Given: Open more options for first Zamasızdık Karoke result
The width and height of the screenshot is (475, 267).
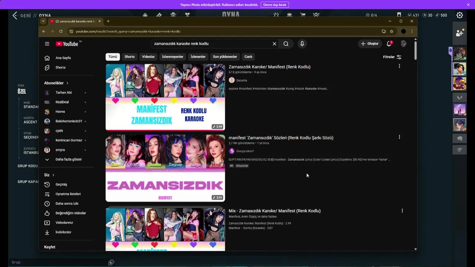Looking at the screenshot, I should tap(399, 66).
